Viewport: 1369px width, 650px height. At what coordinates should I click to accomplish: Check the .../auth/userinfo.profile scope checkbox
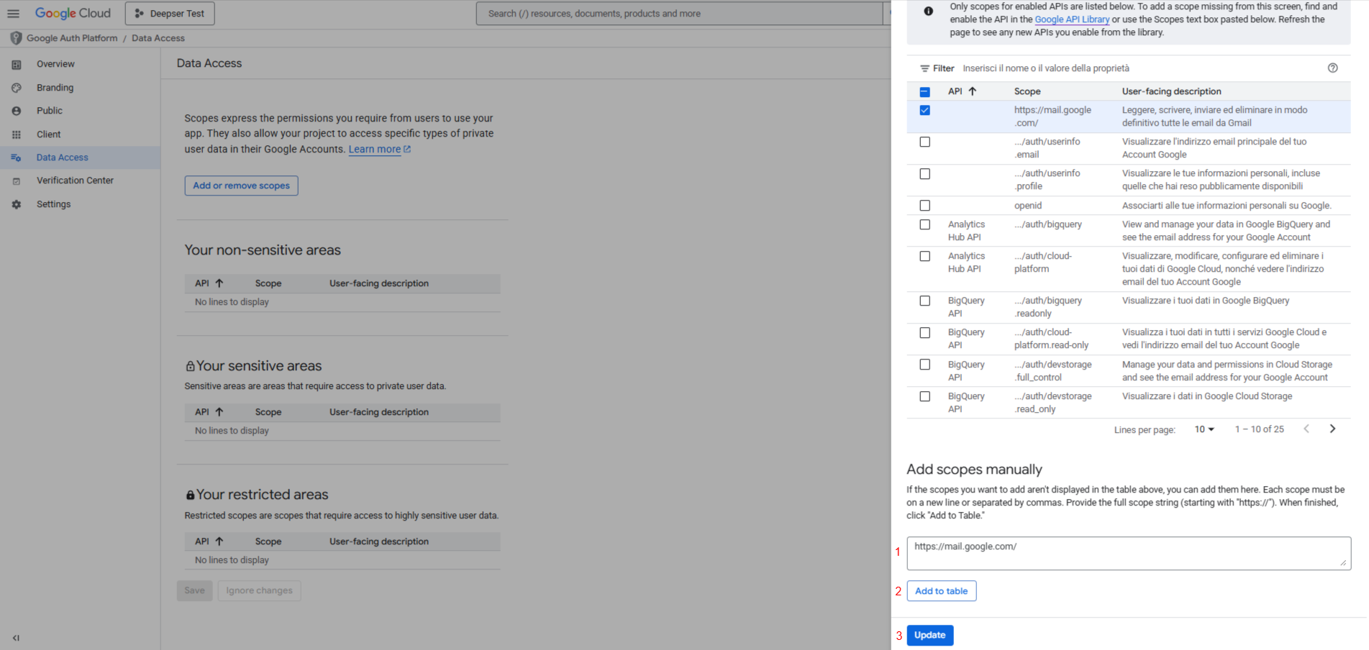click(x=925, y=174)
